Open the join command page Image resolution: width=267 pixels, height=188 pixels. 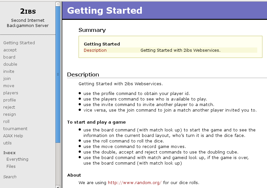pos(7,78)
